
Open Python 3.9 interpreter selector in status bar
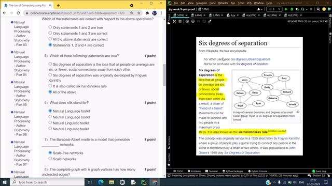(319, 176)
